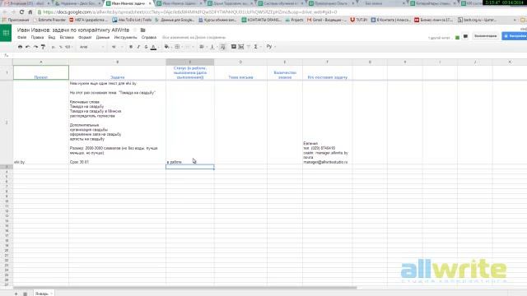
Task: Open the Вставка menu
Action: click(x=67, y=38)
